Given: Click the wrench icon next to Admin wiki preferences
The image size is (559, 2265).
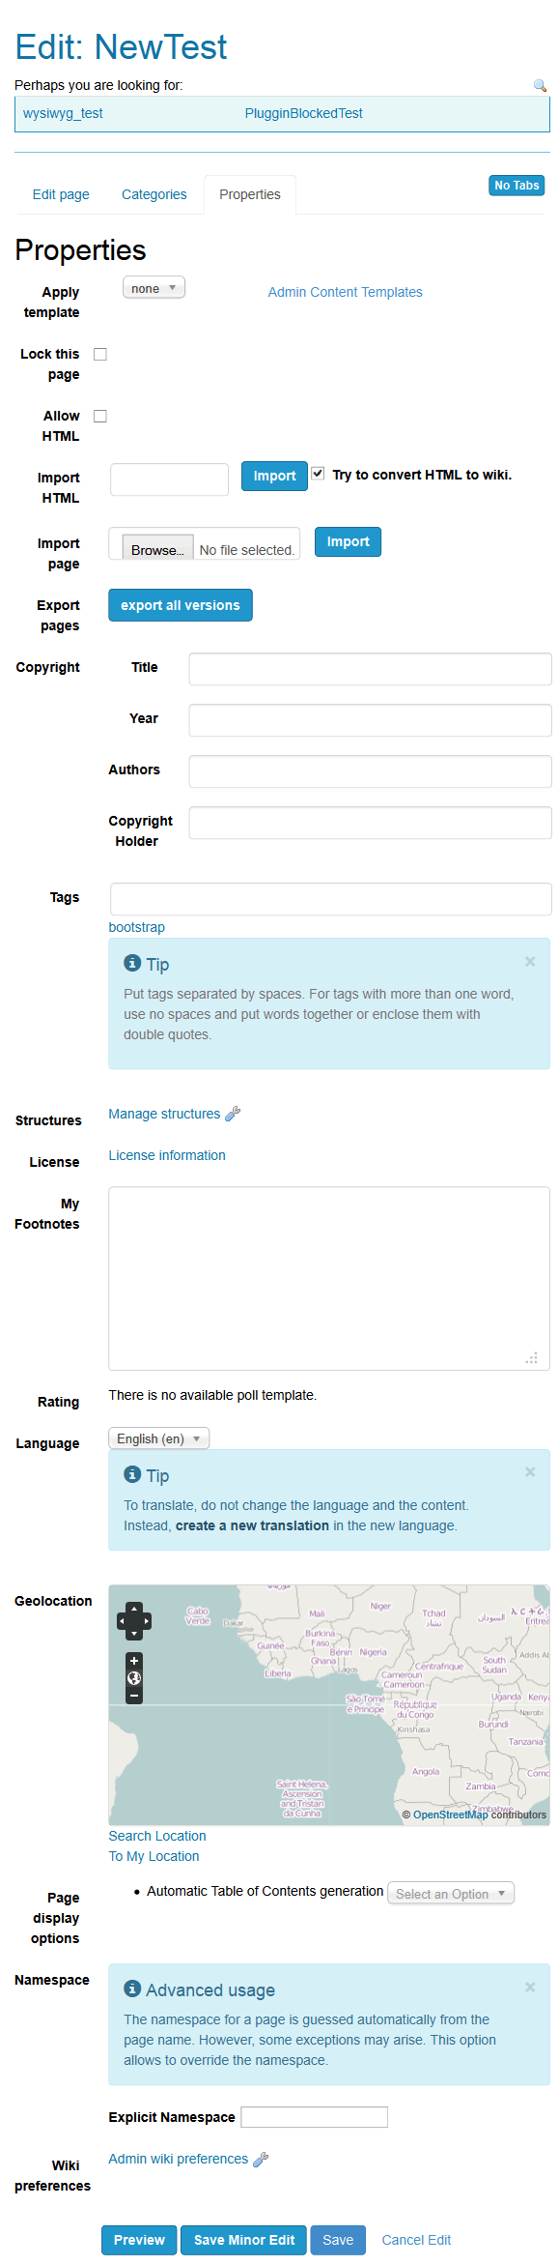Looking at the screenshot, I should (x=261, y=2159).
